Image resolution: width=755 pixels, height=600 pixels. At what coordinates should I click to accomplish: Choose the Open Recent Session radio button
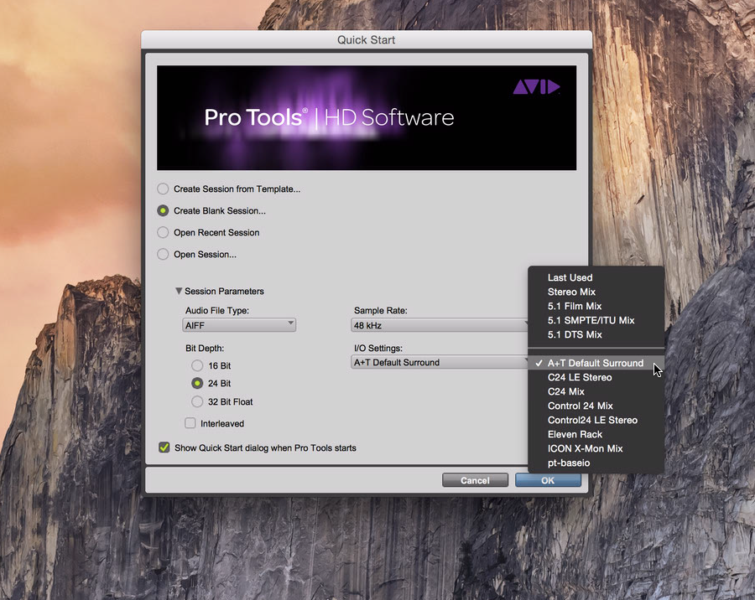point(164,233)
